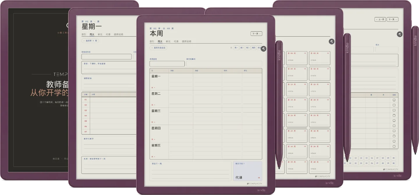This screenshot has height=195, width=419.
Task: Open 索引 tab on the 星期一 page
Action: click(x=84, y=34)
